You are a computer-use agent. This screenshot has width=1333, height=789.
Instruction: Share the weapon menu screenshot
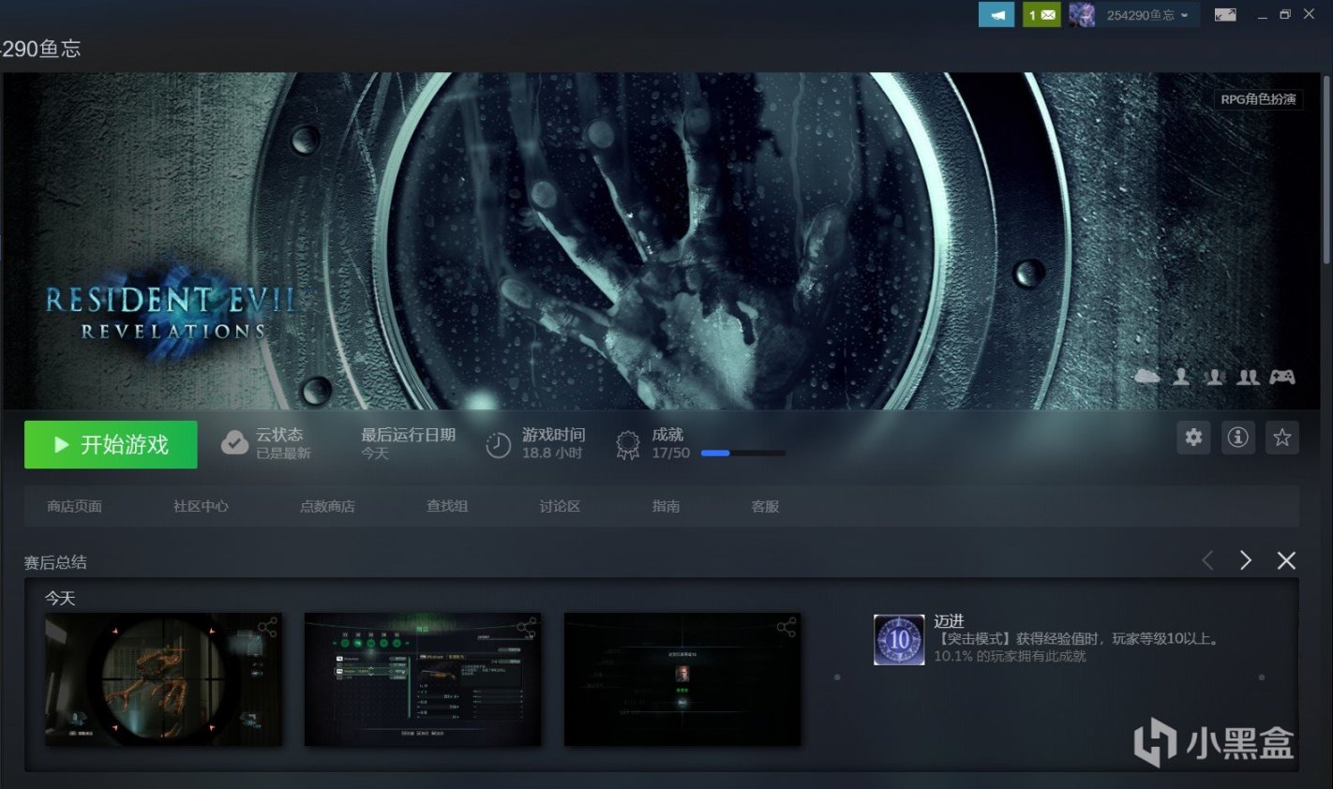point(527,627)
